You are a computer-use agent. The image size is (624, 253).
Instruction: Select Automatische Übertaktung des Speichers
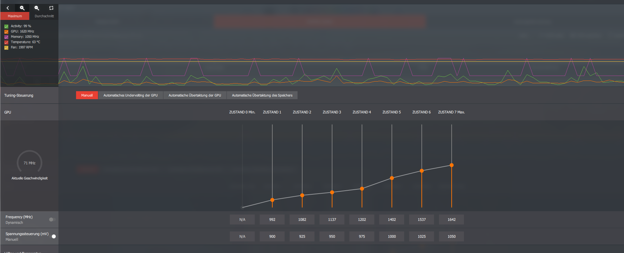pos(262,95)
